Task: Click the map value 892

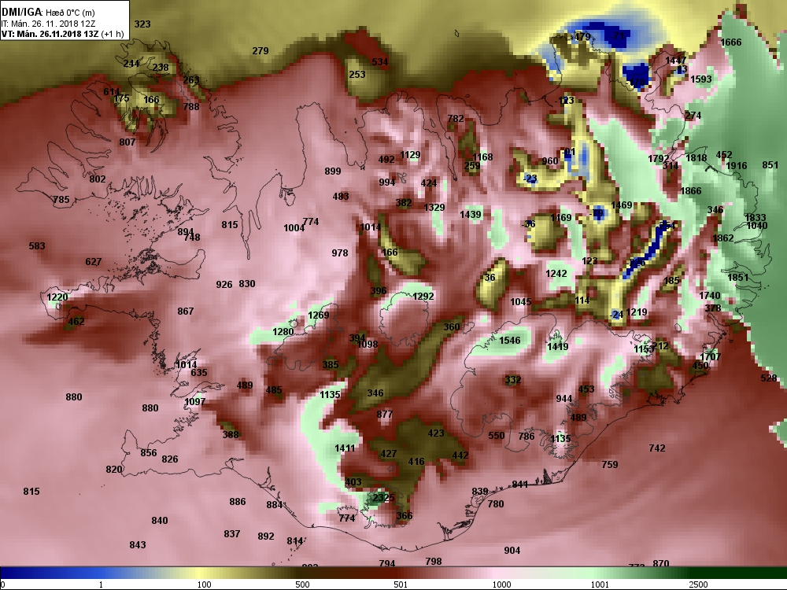Action: coord(266,537)
